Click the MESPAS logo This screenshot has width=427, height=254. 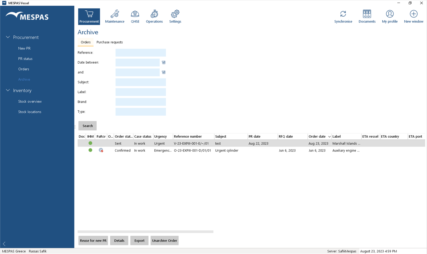pos(27,16)
